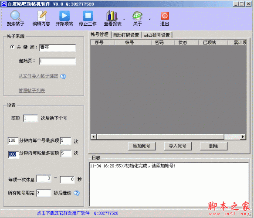Click the 删除 button

(213, 146)
